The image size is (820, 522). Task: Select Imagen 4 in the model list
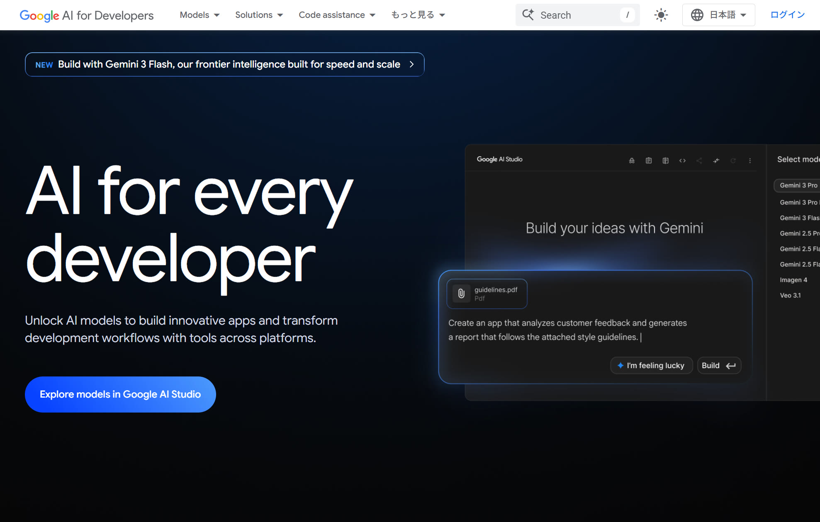pos(793,280)
